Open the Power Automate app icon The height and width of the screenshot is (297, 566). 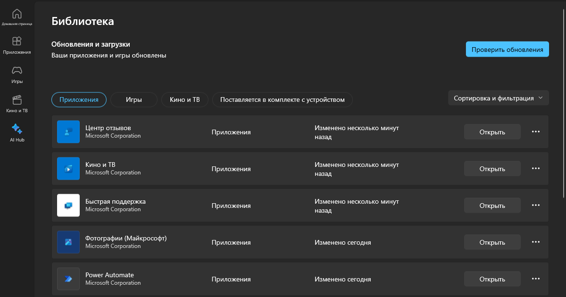[68, 279]
